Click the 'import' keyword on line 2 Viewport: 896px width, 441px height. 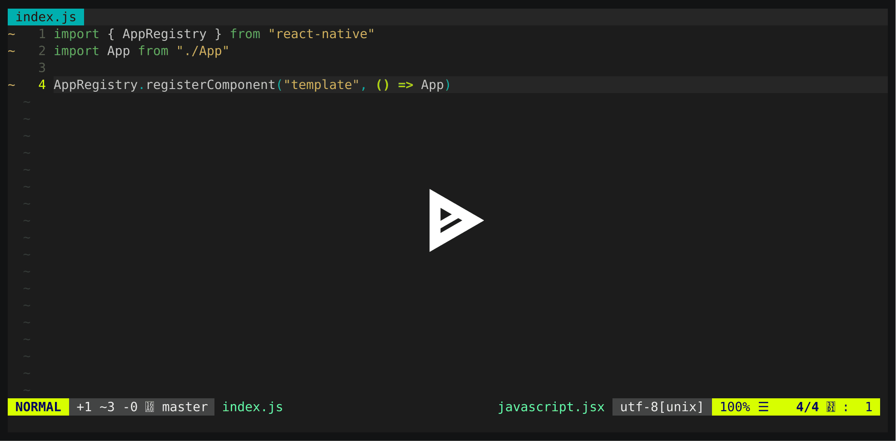tap(76, 51)
